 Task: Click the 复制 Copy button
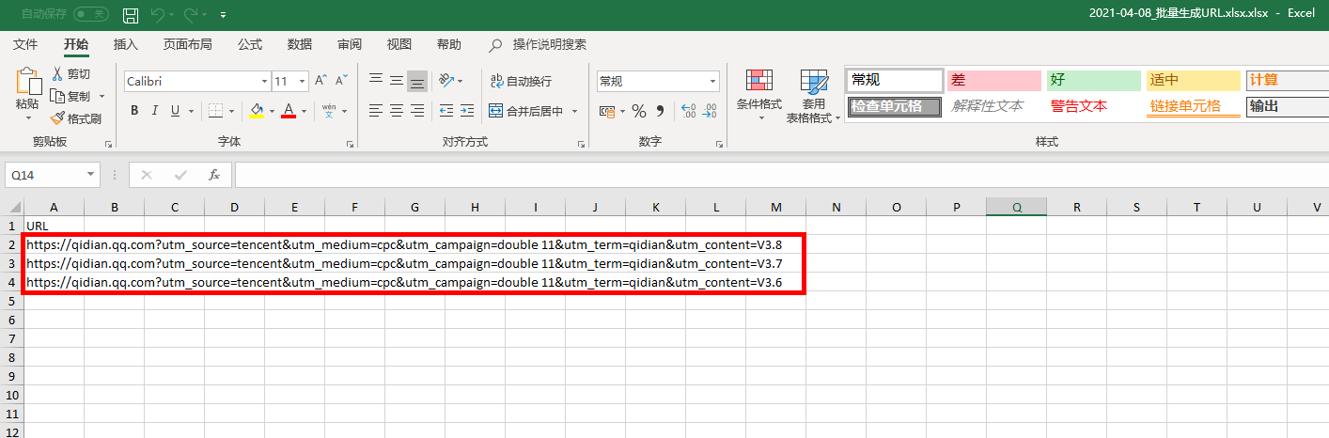coord(71,96)
